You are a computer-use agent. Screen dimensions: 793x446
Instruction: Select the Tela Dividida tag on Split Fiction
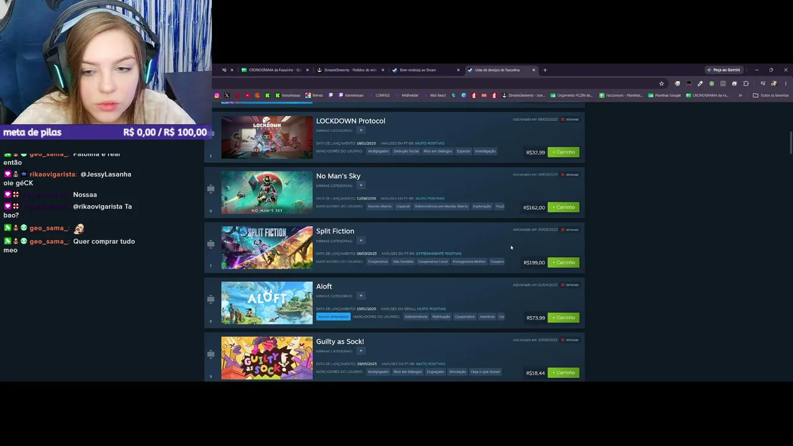coord(403,262)
